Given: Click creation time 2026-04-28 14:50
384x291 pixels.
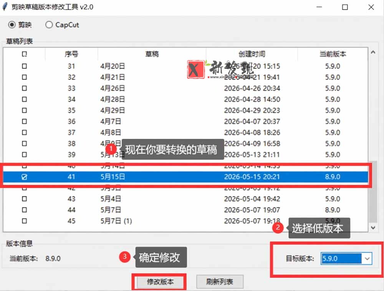Looking at the screenshot, I should pos(252,99).
